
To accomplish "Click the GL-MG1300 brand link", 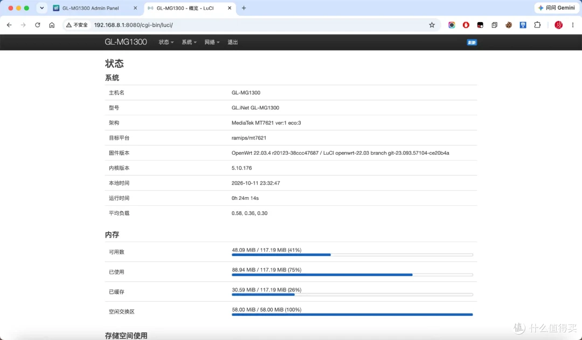I will (x=126, y=42).
